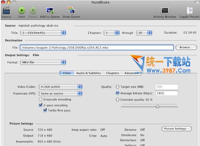Expand the Title dropdown
This screenshot has height=146, width=200.
pos(43,33)
